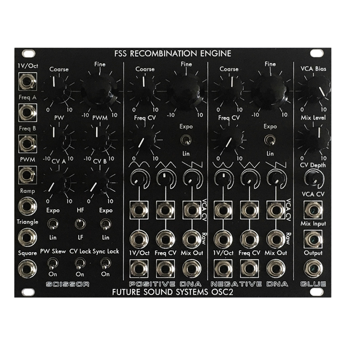Click the Square output jack
347x347 pixels.
coord(27,269)
